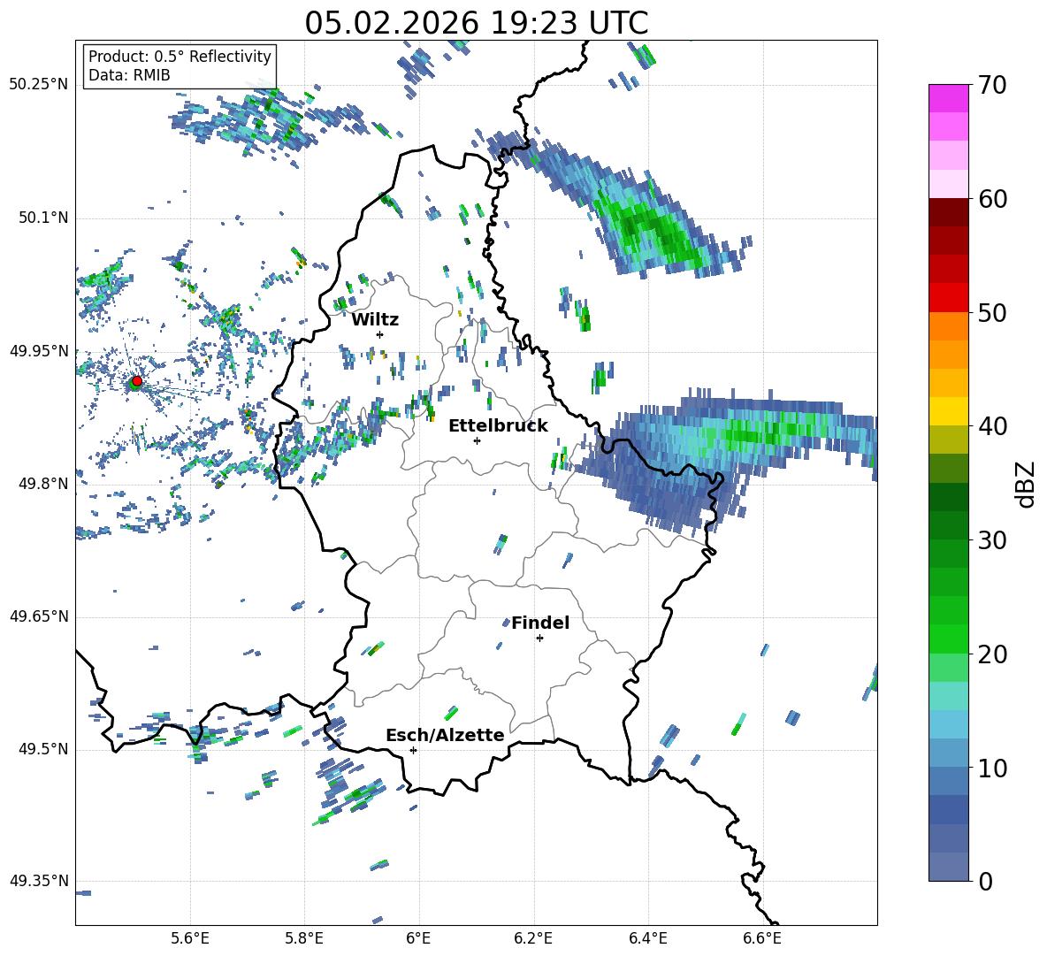The height and width of the screenshot is (956, 1047).
Task: Click the colorbar tick label 60
Action: coord(992,199)
